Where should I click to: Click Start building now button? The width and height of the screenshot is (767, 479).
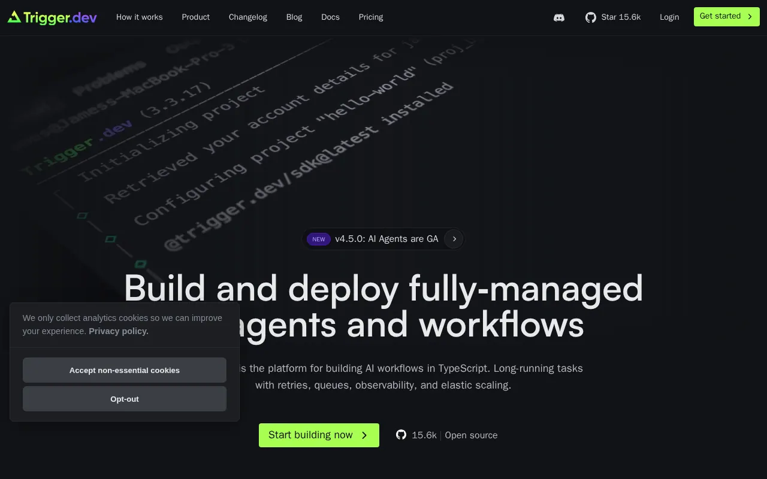click(319, 435)
